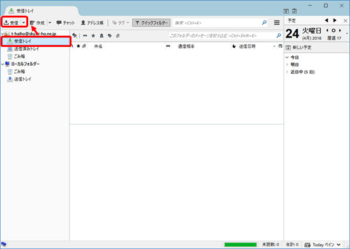This screenshot has height=249, width=350.
Task: Select the 送信トレイ outbox folder
Action: pos(23,79)
